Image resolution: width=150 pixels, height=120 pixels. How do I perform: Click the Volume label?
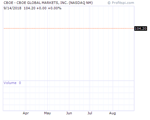[10, 83]
